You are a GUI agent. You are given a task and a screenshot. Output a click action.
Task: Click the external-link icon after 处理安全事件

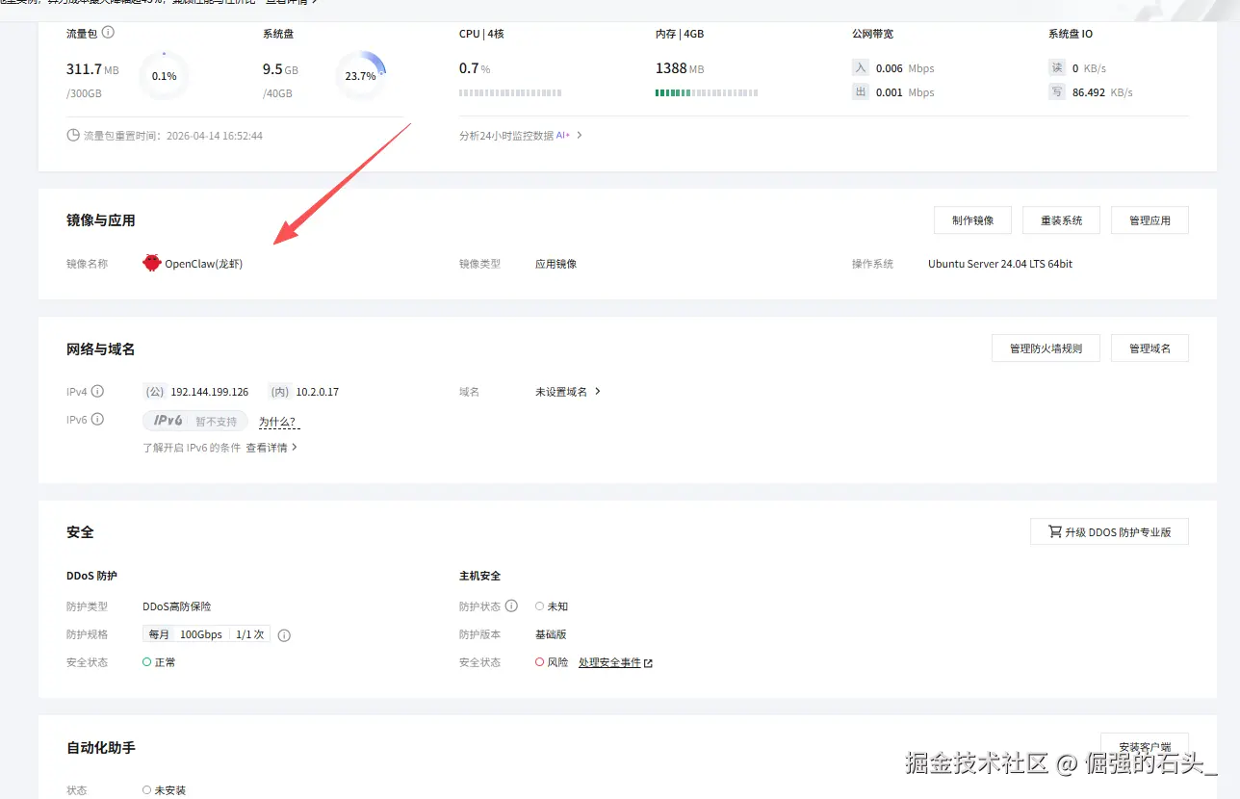(x=648, y=663)
